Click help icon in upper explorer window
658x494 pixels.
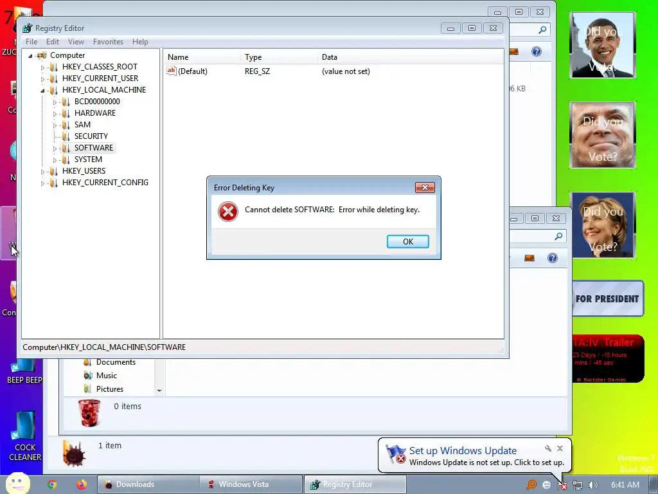click(x=537, y=51)
